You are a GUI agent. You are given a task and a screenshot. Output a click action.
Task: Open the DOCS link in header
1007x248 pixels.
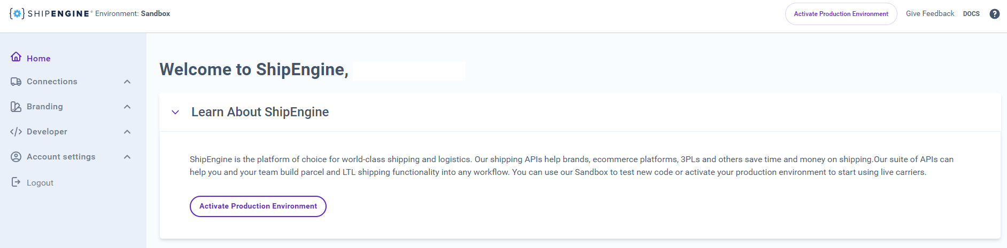point(971,14)
